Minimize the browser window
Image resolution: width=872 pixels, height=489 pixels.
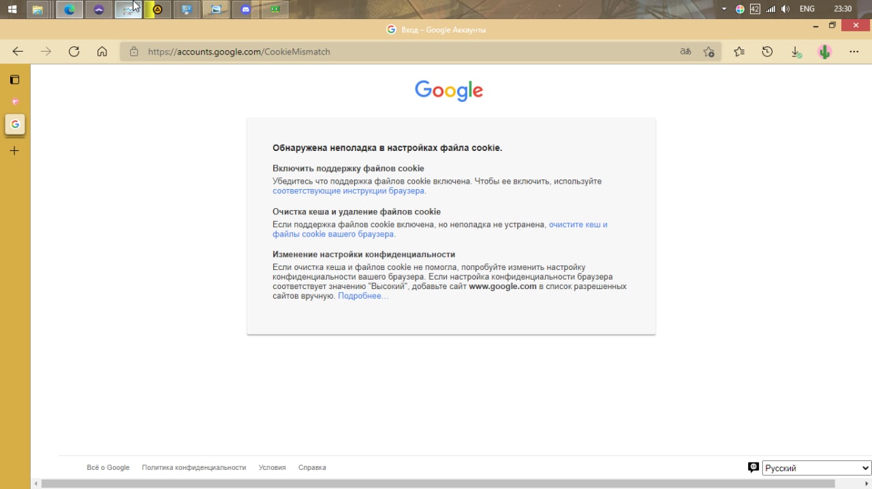(x=816, y=26)
